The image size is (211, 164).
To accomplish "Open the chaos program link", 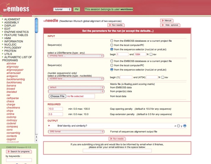I will pos(10,101).
